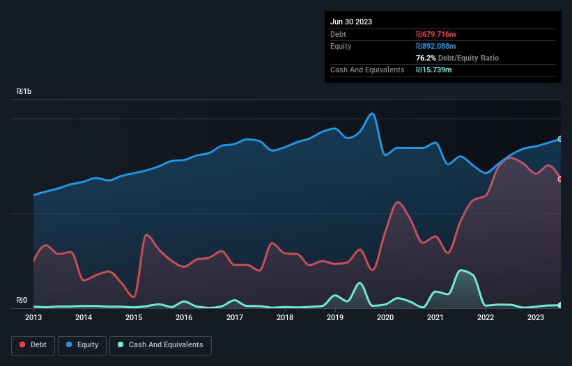Select the 2021 x-axis label
The width and height of the screenshot is (572, 366).
(435, 317)
